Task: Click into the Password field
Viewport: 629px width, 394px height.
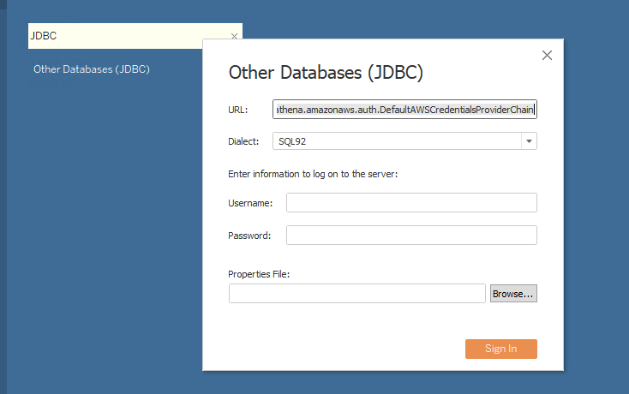Action: (x=411, y=235)
